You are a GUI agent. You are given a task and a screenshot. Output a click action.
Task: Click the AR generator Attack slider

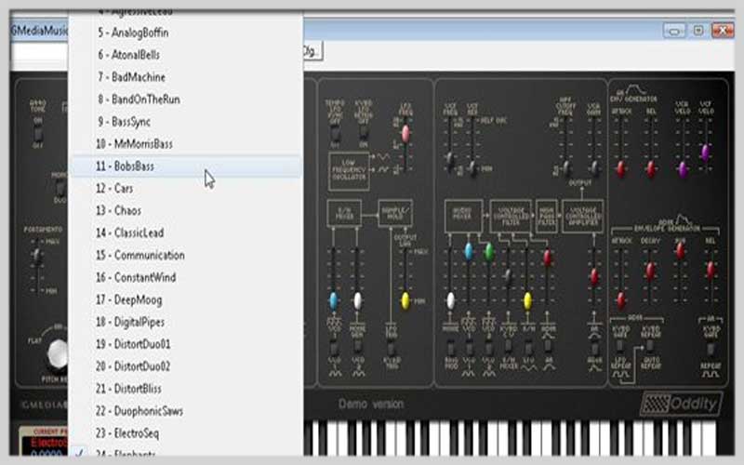(x=620, y=169)
